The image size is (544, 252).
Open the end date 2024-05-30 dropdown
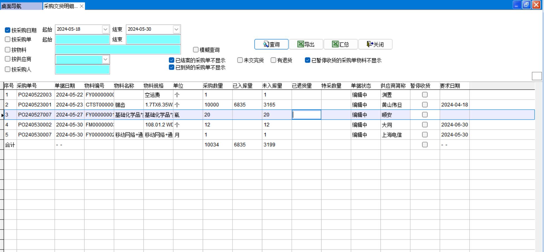176,29
